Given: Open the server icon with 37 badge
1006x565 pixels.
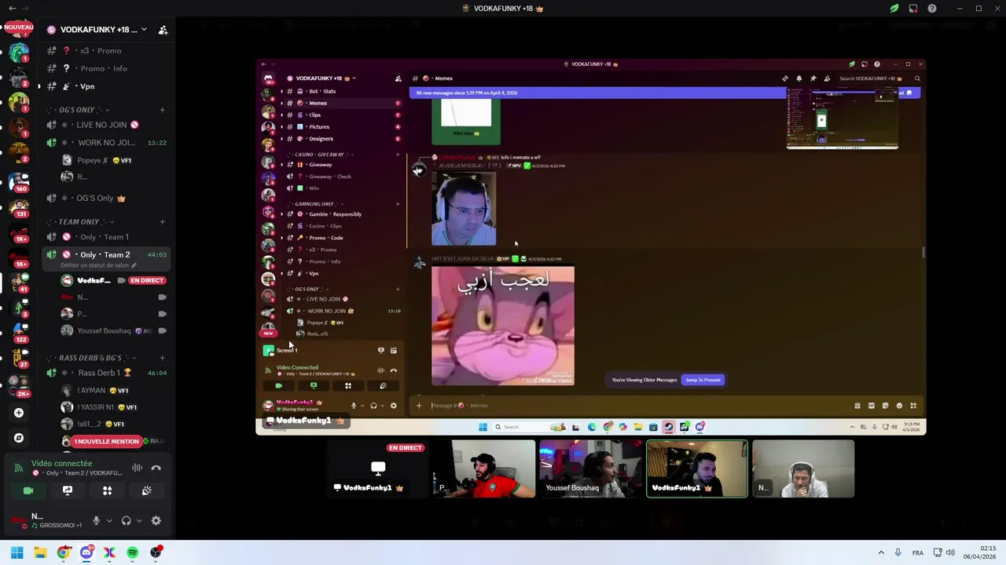Looking at the screenshot, I should [x=19, y=357].
